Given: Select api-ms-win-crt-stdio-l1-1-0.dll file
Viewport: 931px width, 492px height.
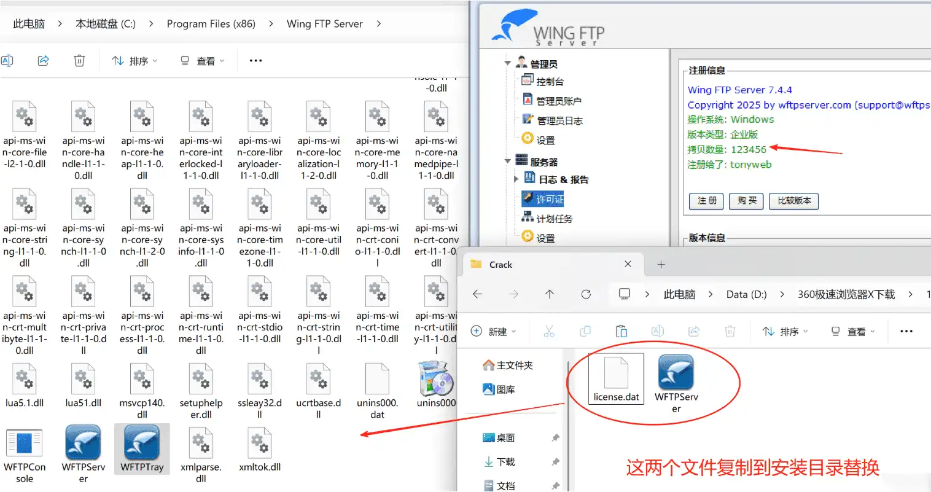Looking at the screenshot, I should point(260,310).
